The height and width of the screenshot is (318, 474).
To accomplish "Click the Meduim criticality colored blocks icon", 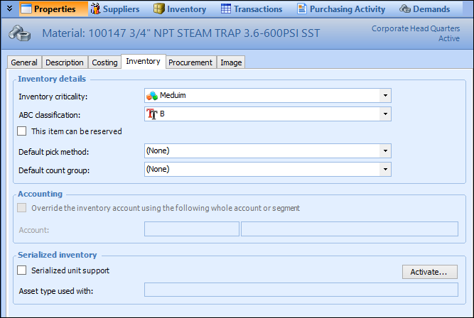I will (152, 96).
